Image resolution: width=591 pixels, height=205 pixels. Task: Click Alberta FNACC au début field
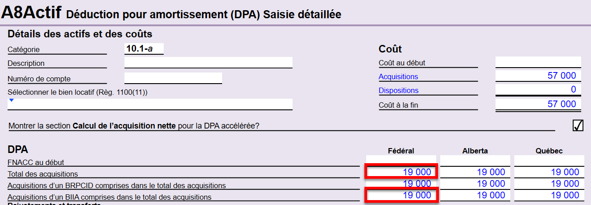[x=475, y=161]
